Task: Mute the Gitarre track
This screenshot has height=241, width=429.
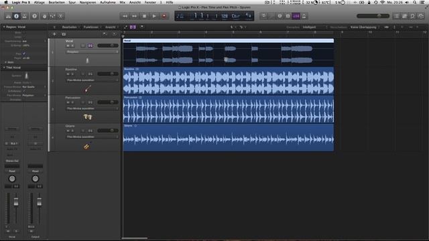Action: coord(68,131)
